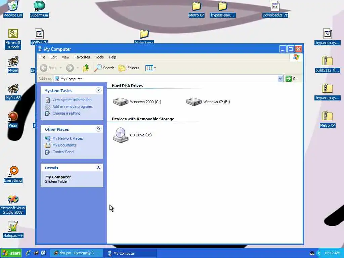Click Add or remove programs link
This screenshot has width=344, height=258.
pos(73,106)
